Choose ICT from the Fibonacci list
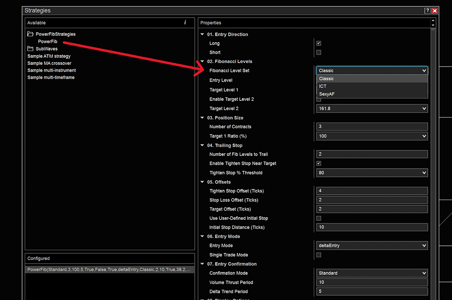Viewport: 452px width, 300px height. [x=323, y=86]
